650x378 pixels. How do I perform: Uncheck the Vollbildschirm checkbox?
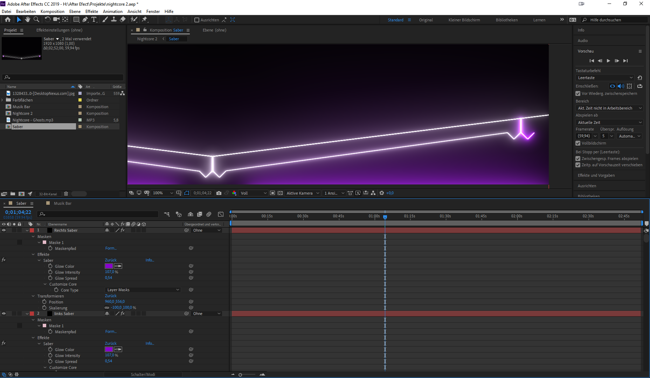578,143
